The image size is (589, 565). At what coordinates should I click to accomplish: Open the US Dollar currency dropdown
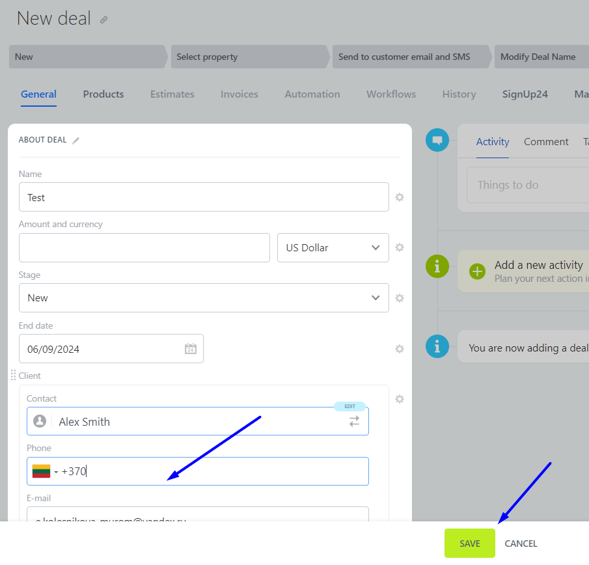[333, 248]
